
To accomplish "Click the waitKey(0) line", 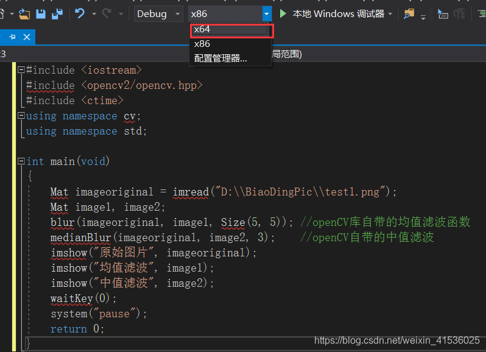I will click(83, 298).
